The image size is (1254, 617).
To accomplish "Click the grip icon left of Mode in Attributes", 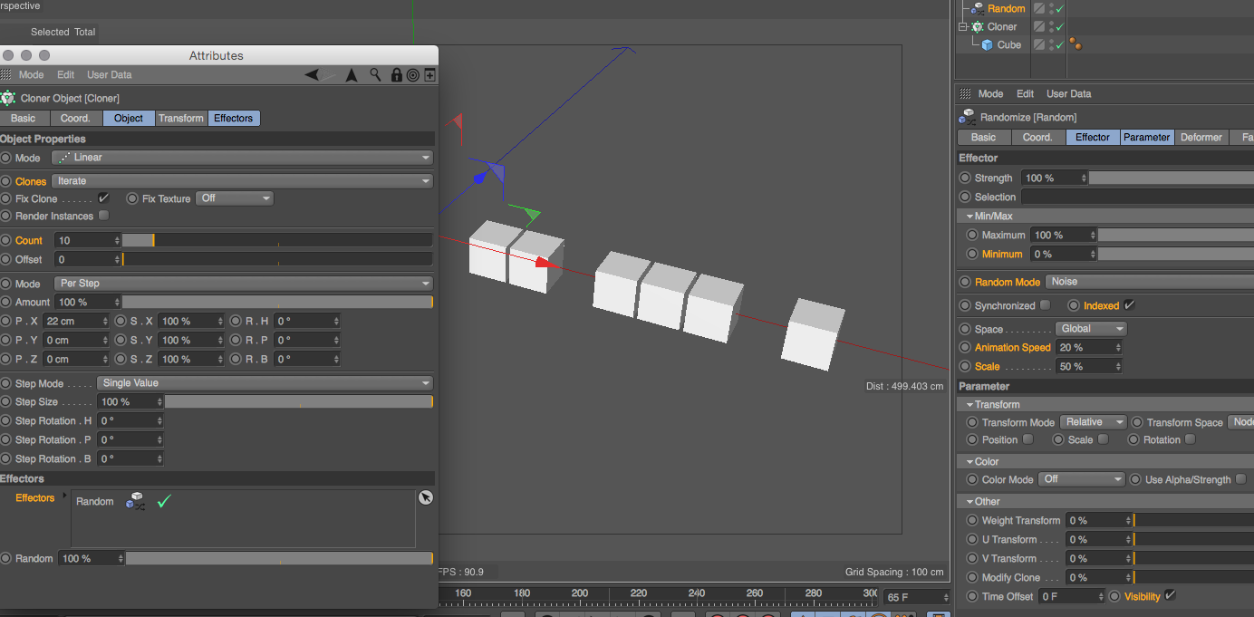I will point(6,75).
